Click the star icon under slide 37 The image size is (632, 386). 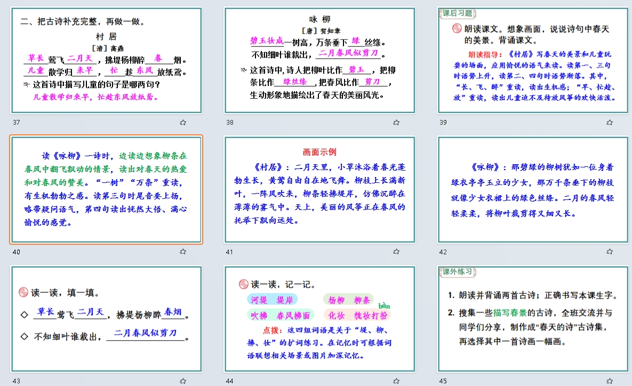183,122
